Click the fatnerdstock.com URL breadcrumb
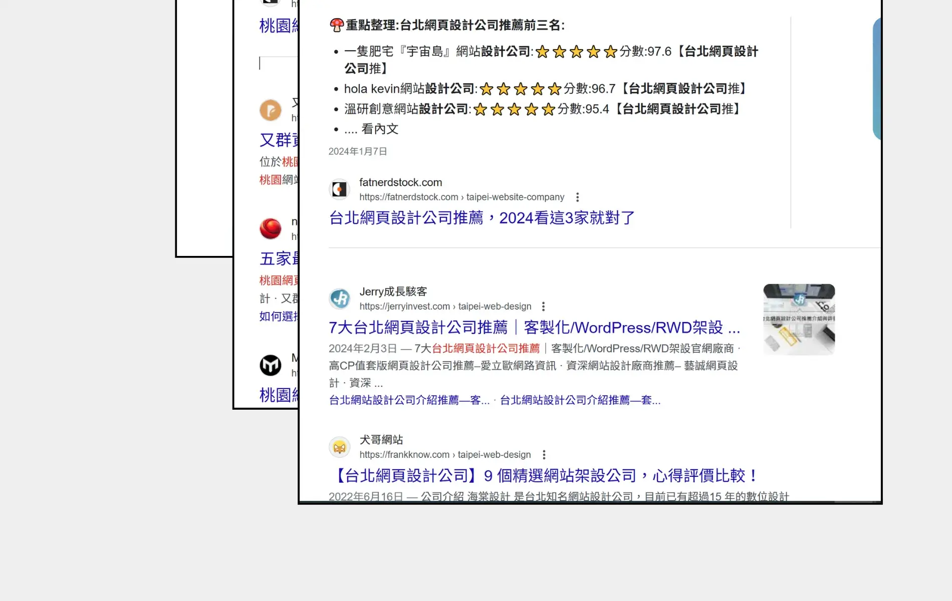 pos(461,197)
